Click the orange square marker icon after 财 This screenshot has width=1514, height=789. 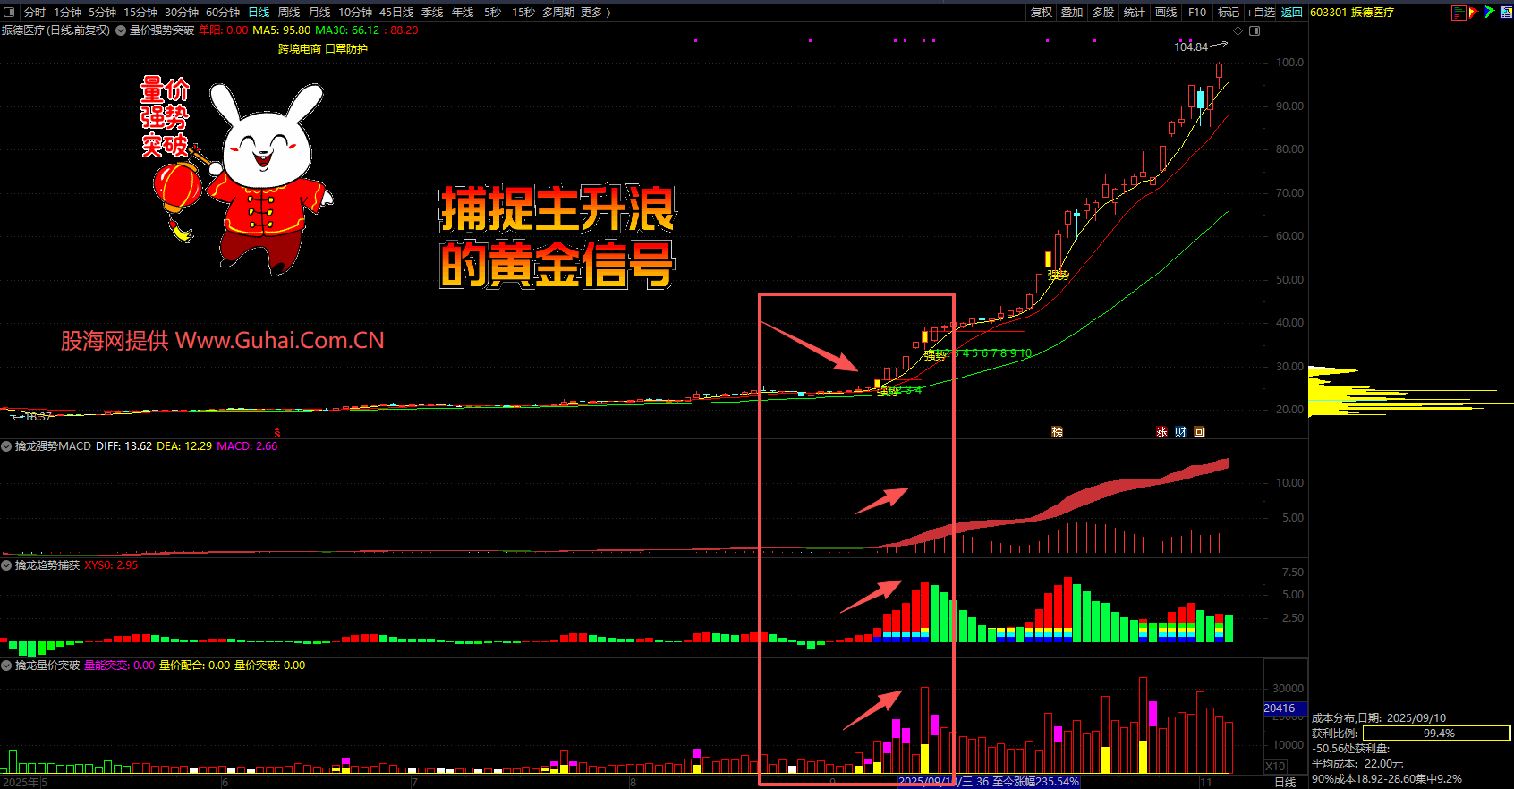tap(1199, 432)
